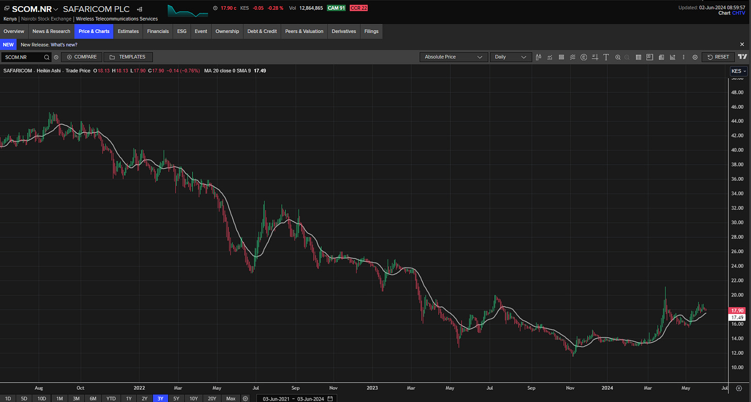This screenshot has width=751, height=402.
Task: Open the Overview tab
Action: coord(14,31)
